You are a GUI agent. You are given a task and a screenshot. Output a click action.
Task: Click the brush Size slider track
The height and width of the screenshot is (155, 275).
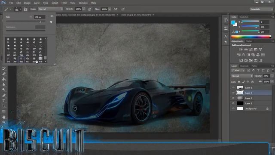point(26,21)
